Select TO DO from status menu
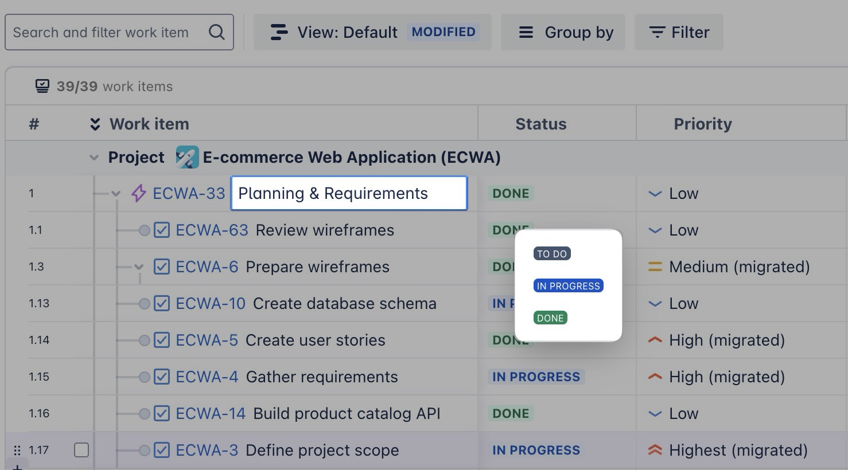 [551, 253]
